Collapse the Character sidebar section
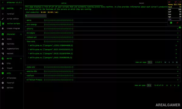The height and width of the screenshot is (109, 182). coord(21,34)
